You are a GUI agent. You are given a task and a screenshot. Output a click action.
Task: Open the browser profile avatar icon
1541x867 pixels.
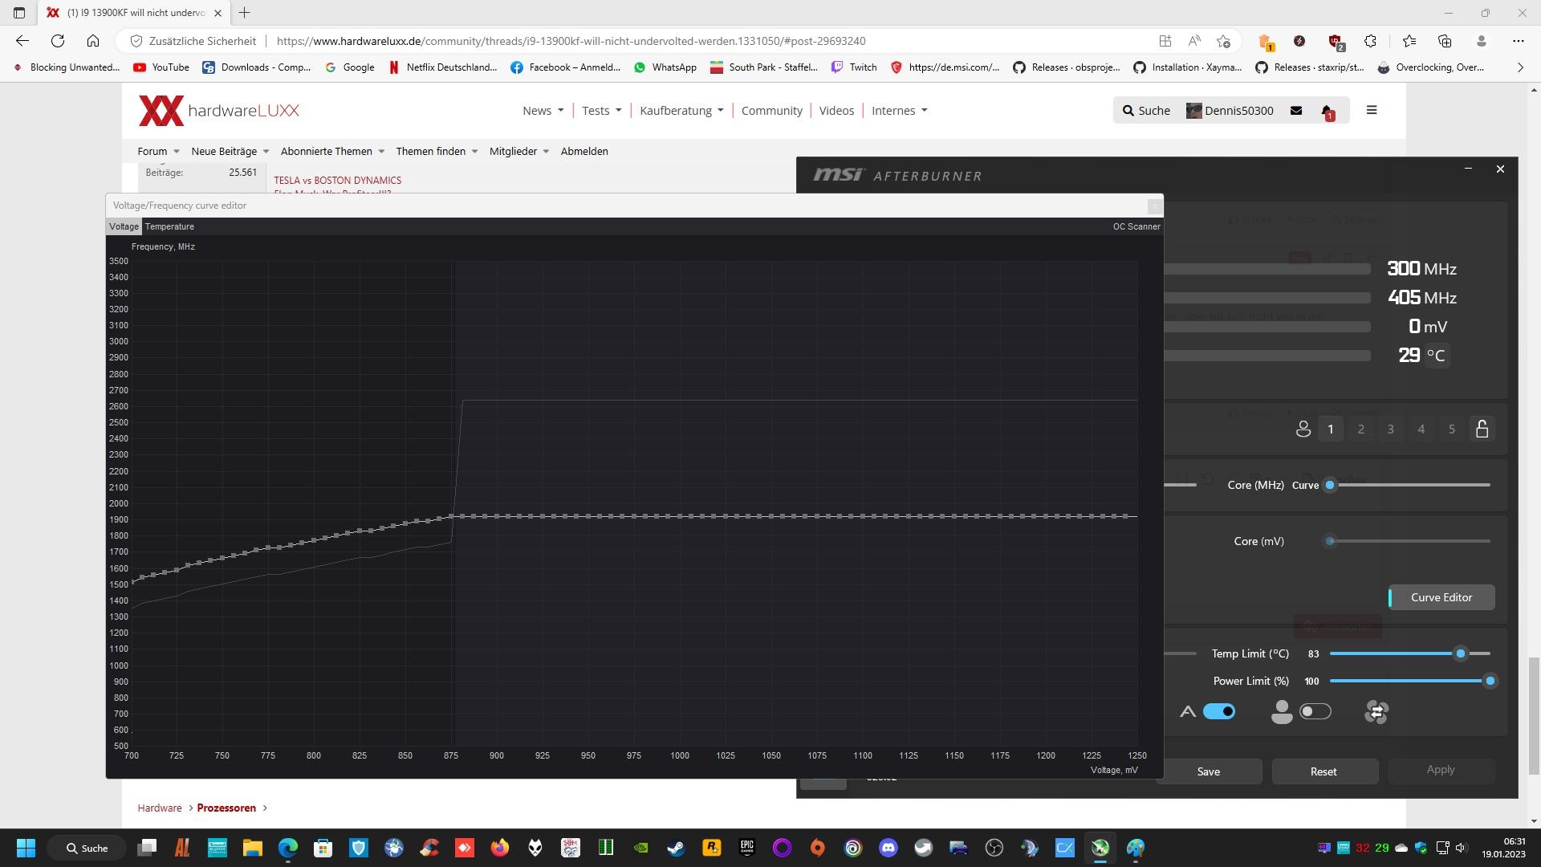(1481, 41)
